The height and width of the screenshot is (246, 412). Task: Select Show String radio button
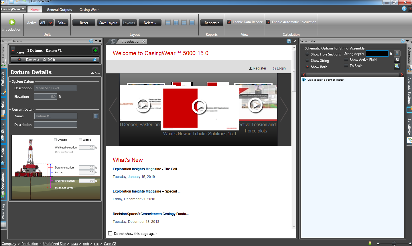(307, 60)
